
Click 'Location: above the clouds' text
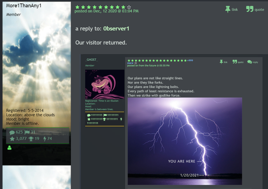click(30, 115)
